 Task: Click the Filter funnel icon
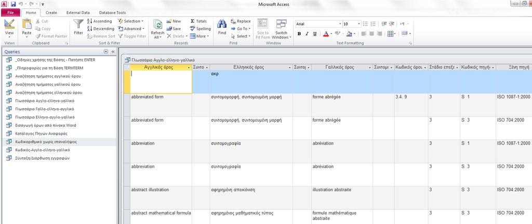point(78,24)
